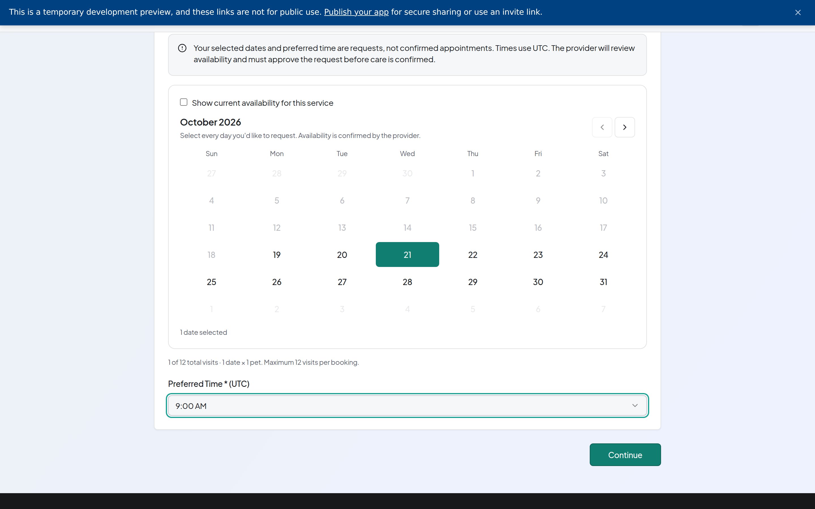Screen dimensions: 815x509
Task: Click the October 2026 month heading
Action: 211,122
